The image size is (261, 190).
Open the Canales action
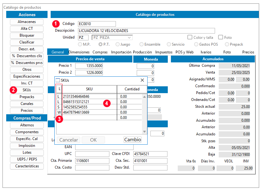point(27,104)
